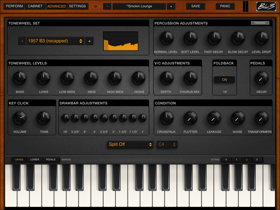
Task: Click the 2 2/3' drawbar adjustment knob
Action: click(104, 118)
